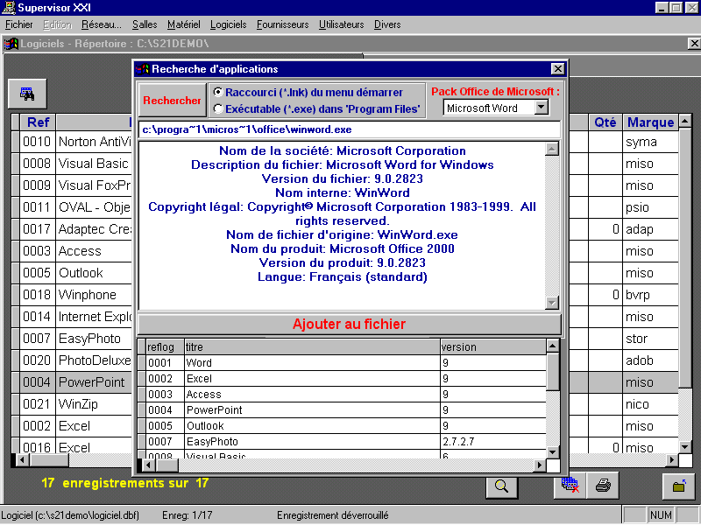Click the row selector beside 0001 Word
This screenshot has height=525, width=701.
pos(142,362)
